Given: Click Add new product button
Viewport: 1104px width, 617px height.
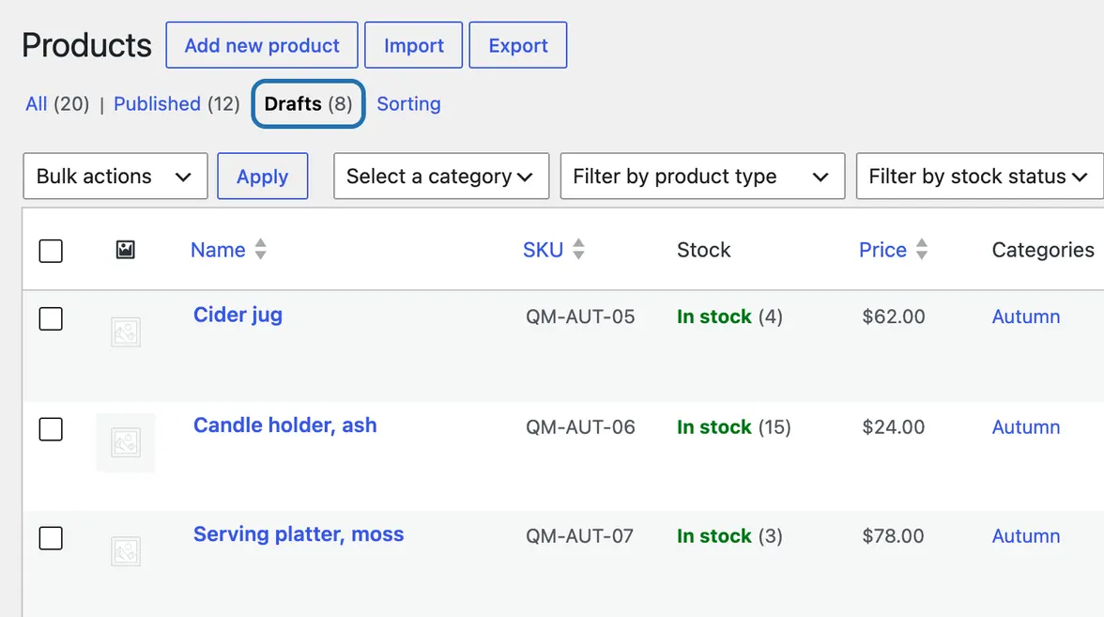Looking at the screenshot, I should tap(262, 45).
